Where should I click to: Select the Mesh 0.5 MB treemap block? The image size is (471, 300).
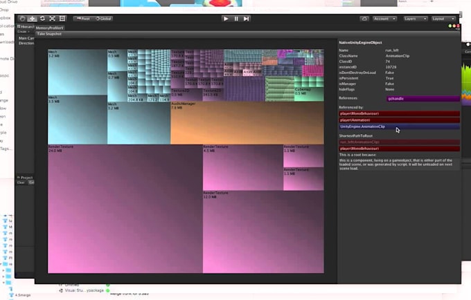[117, 60]
